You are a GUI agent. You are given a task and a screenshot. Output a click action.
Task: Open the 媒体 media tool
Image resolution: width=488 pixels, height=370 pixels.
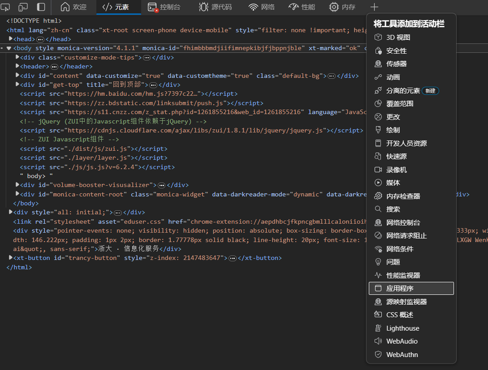coord(411,183)
